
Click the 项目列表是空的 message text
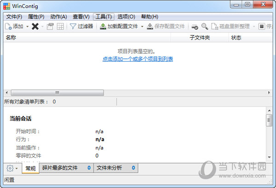tap(137, 51)
